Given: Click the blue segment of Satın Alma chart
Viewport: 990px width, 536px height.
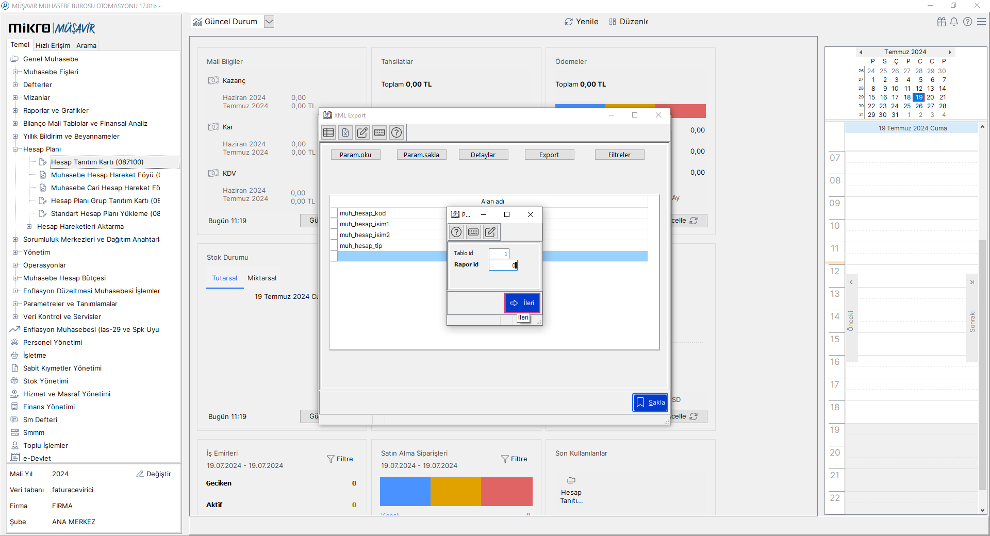Looking at the screenshot, I should coord(405,492).
